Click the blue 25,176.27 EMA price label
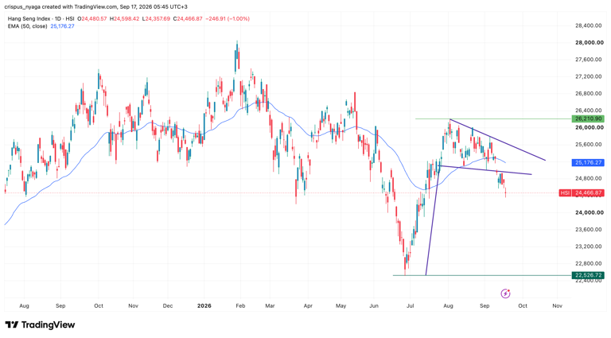 [x=589, y=162]
